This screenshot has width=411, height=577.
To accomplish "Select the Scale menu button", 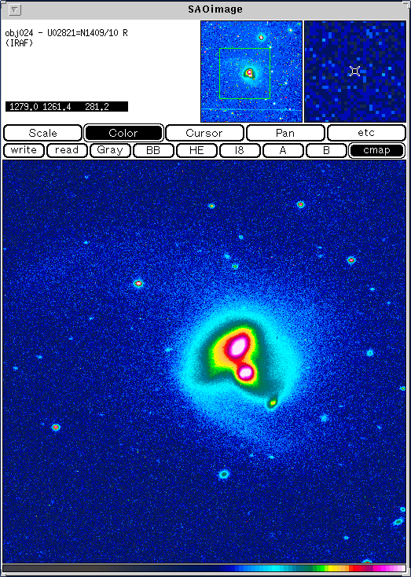I will click(x=42, y=133).
